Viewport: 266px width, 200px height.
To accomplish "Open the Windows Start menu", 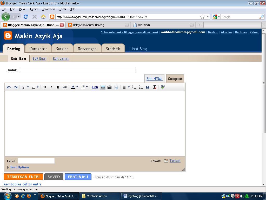I will point(7,196).
